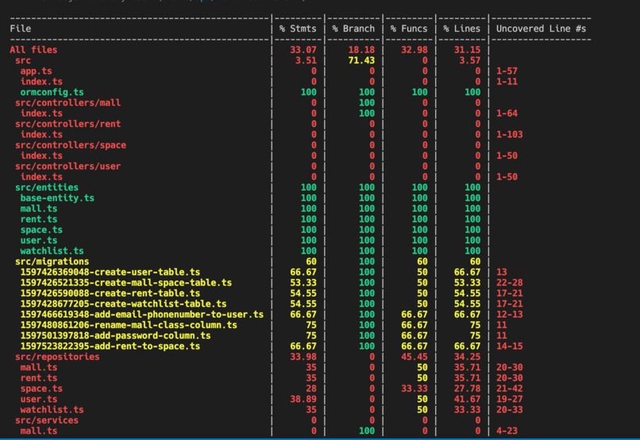Viewport: 640px width, 440px height.
Task: Click the '% Lines' column header
Action: [x=461, y=29]
